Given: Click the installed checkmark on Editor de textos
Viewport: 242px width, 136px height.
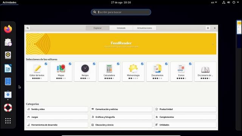Looking at the screenshot, I should tap(46, 64).
